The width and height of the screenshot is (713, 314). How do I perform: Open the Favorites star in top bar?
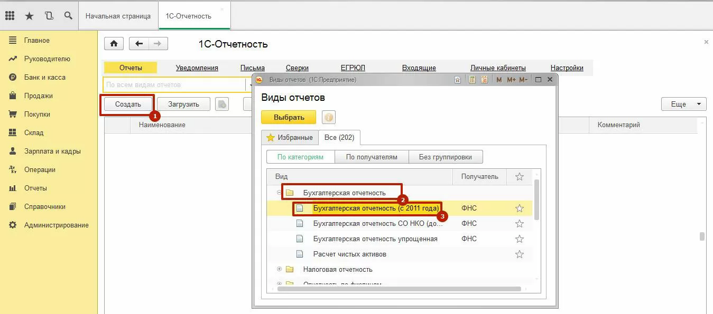pyautogui.click(x=30, y=16)
